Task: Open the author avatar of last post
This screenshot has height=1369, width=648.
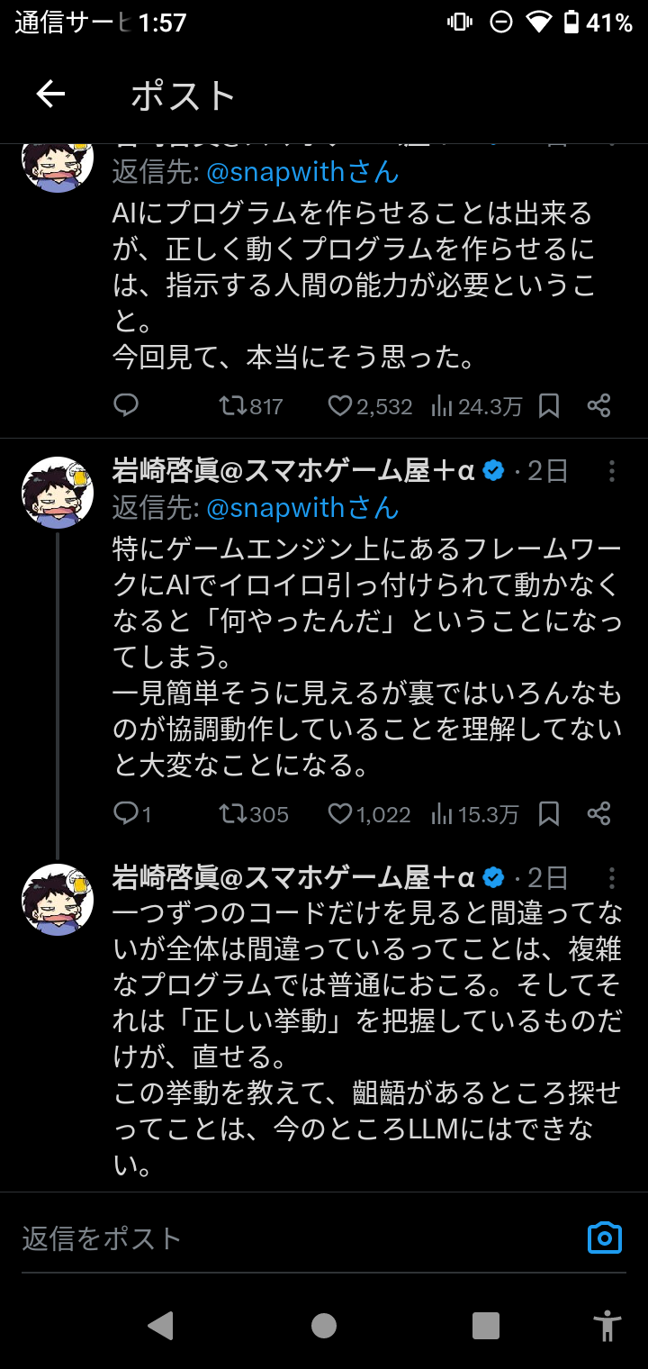Action: coord(58,900)
